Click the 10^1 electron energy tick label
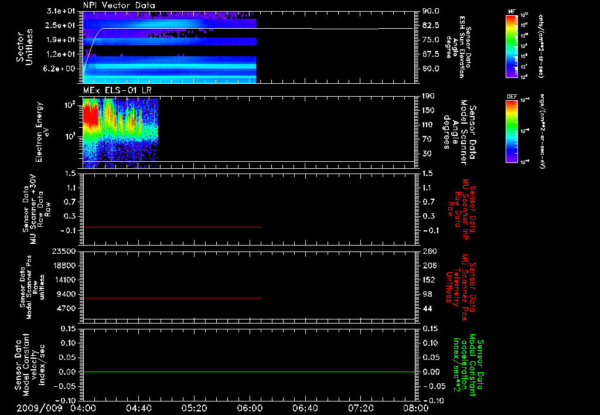Image resolution: width=600 pixels, height=415 pixels. [x=71, y=137]
